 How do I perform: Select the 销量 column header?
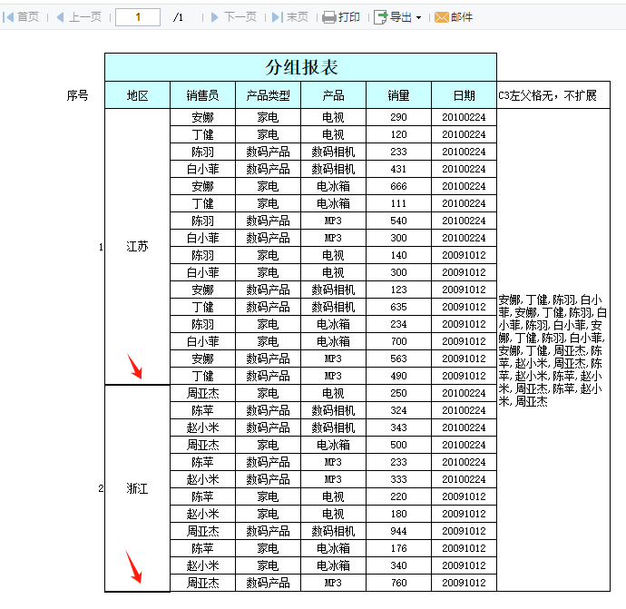(x=398, y=95)
